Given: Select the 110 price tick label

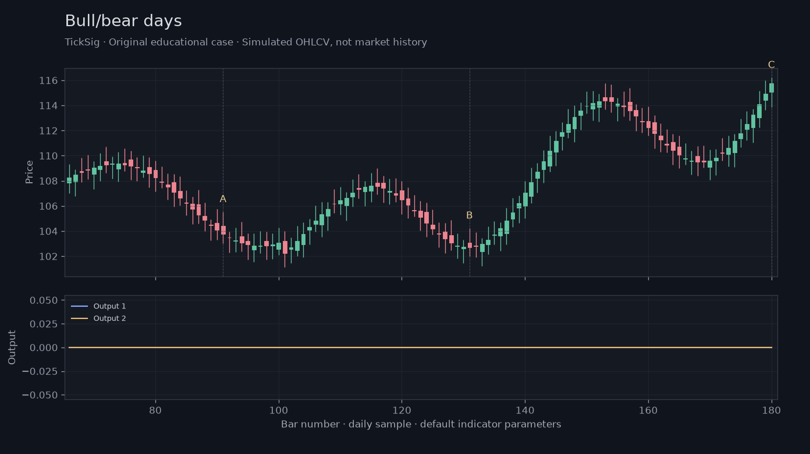Looking at the screenshot, I should point(48,156).
